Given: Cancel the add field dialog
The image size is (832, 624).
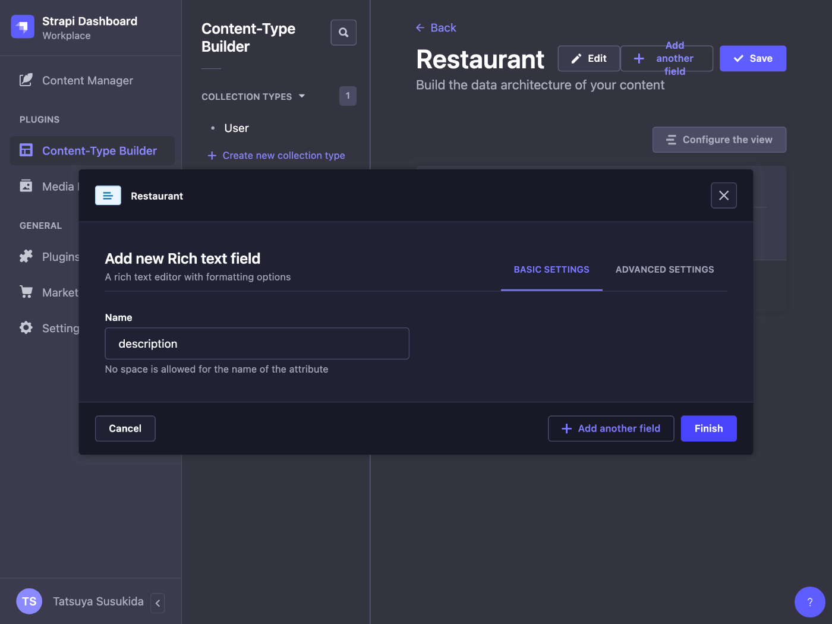Looking at the screenshot, I should coord(125,428).
